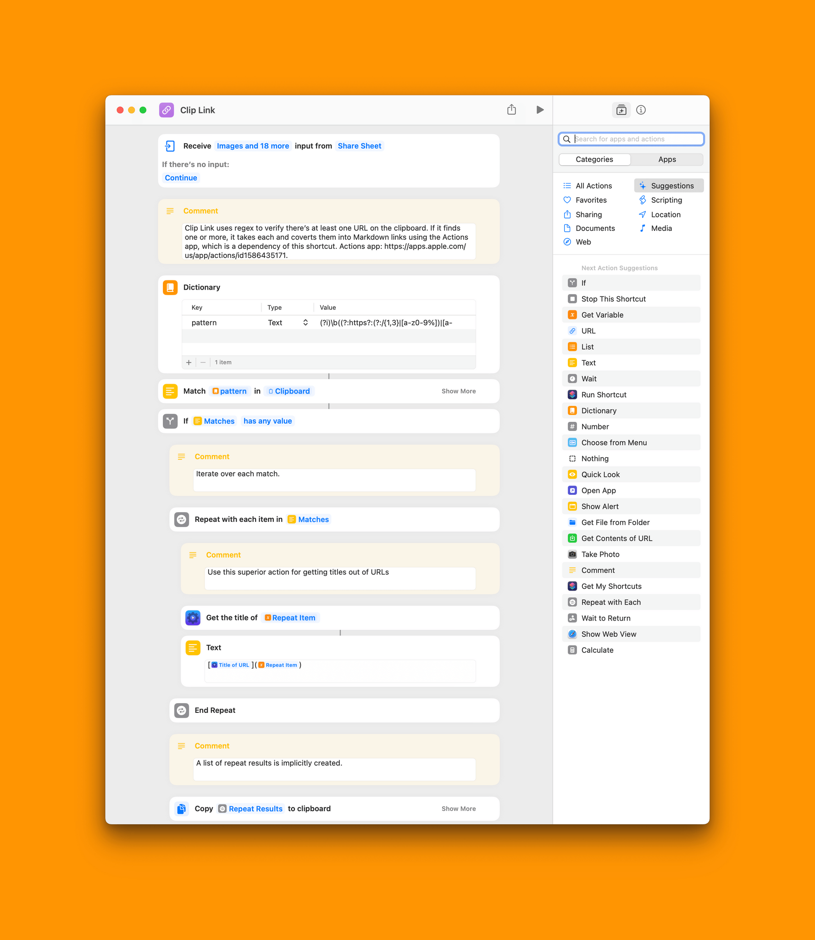Click Repeat Results variable in Copy action

[250, 808]
